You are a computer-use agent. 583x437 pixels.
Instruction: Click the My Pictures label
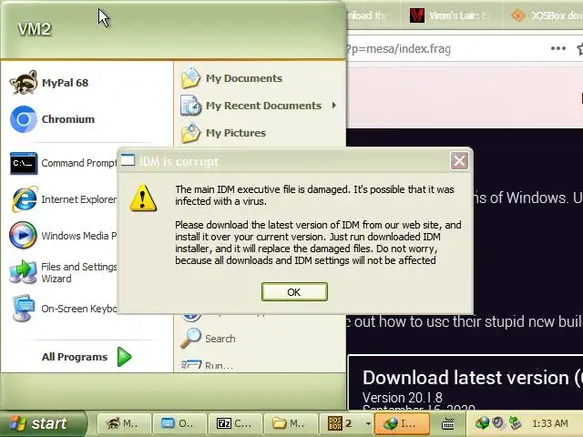236,133
